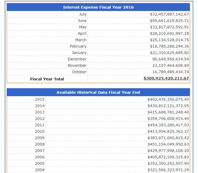Select the 2011 year label

[x=40, y=125]
